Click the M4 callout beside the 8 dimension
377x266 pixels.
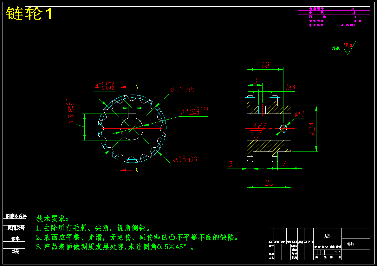coord(291,87)
